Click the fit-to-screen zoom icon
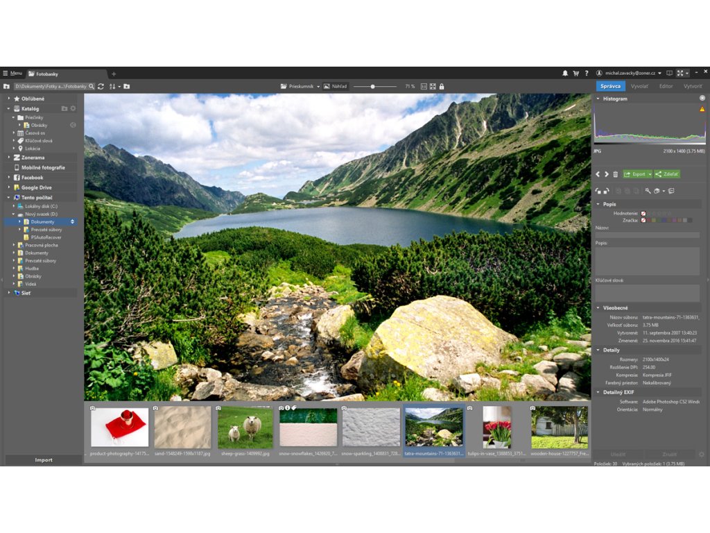 tap(433, 87)
